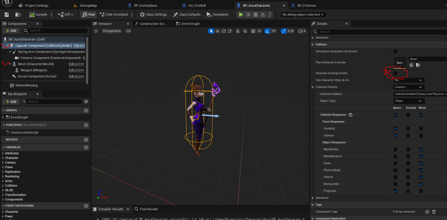The image size is (447, 220).
Task: Add a new variable with plus icon
Action: coord(86,147)
